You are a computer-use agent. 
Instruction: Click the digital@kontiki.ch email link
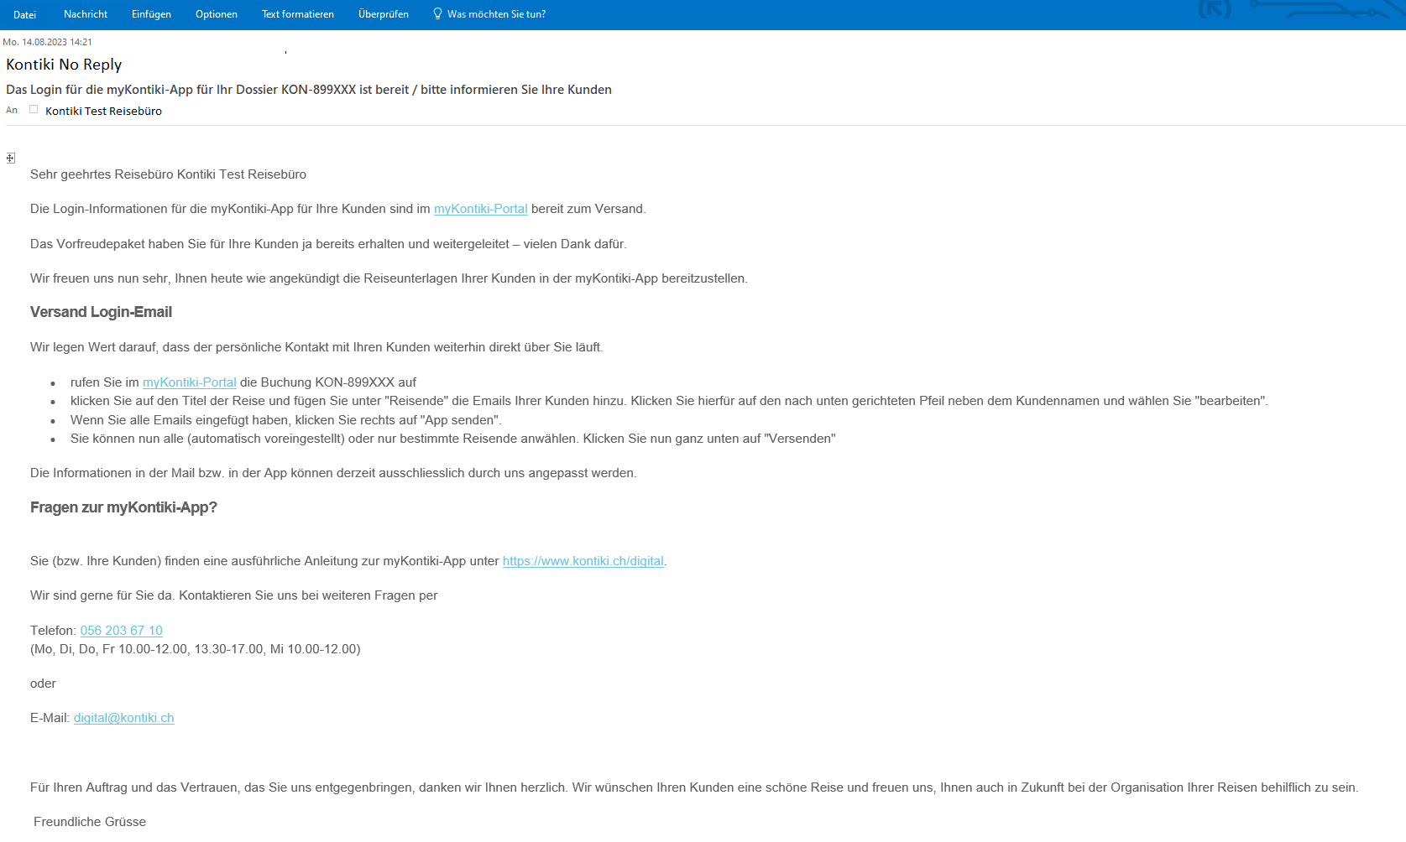pyautogui.click(x=123, y=718)
